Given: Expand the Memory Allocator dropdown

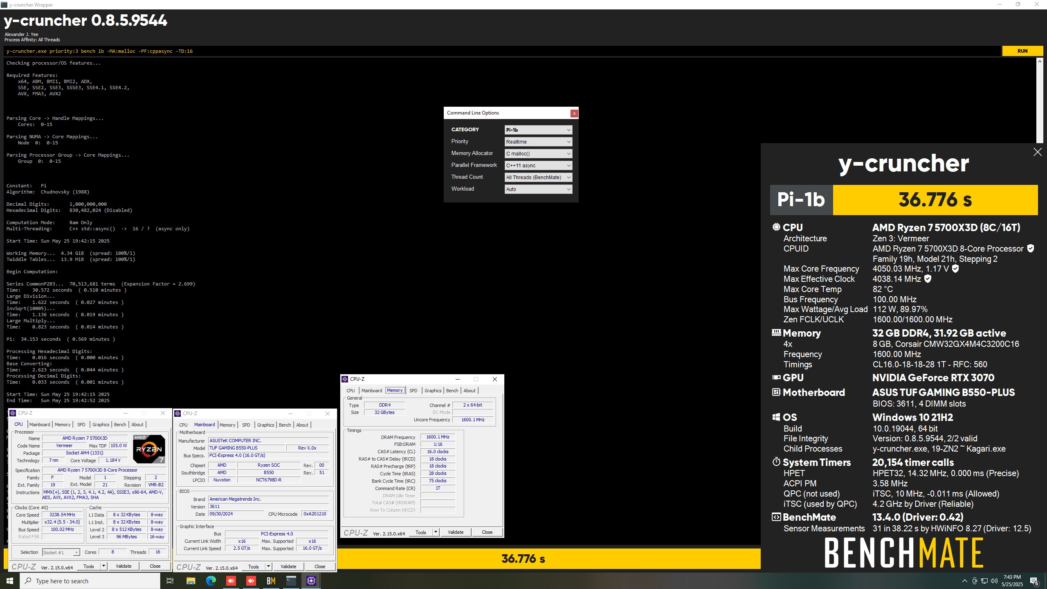Looking at the screenshot, I should [x=538, y=154].
